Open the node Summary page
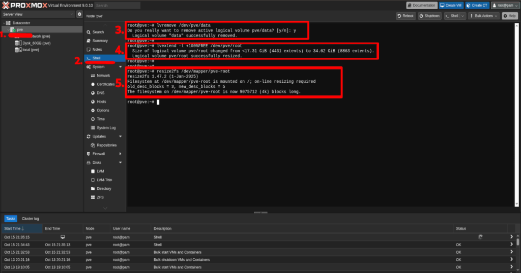The image size is (521, 273). (x=100, y=41)
